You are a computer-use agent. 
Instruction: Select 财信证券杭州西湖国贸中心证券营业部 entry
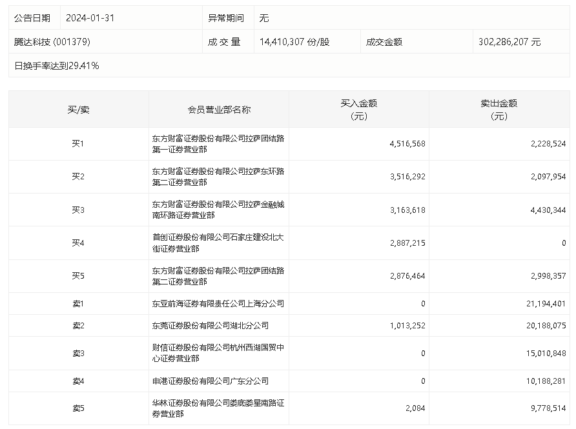tap(218, 353)
